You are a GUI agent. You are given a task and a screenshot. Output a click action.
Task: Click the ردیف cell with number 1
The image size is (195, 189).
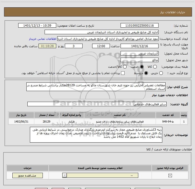pos(184,122)
